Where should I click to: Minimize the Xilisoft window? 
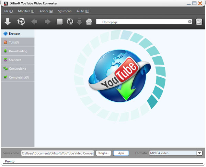pyautogui.click(x=188, y=4)
